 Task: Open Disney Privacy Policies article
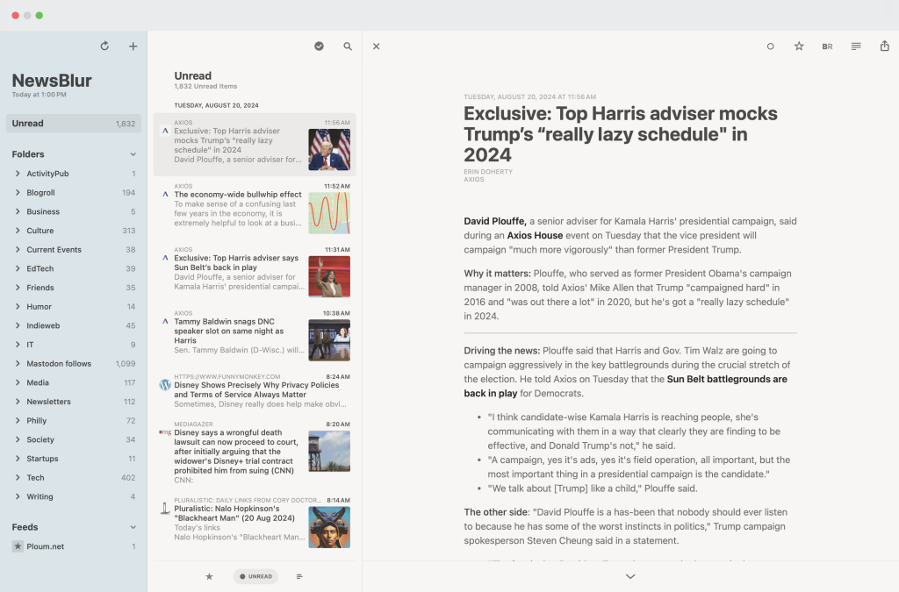pyautogui.click(x=255, y=392)
